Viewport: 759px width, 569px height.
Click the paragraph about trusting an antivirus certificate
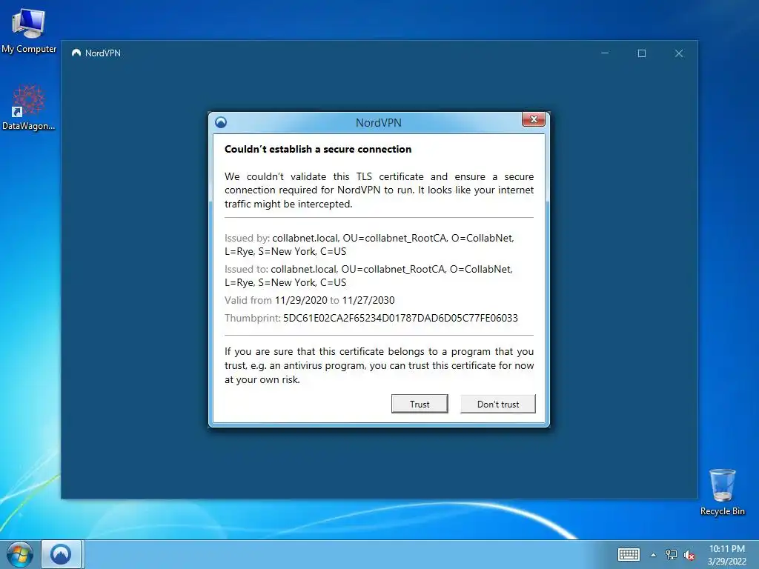pyautogui.click(x=379, y=365)
